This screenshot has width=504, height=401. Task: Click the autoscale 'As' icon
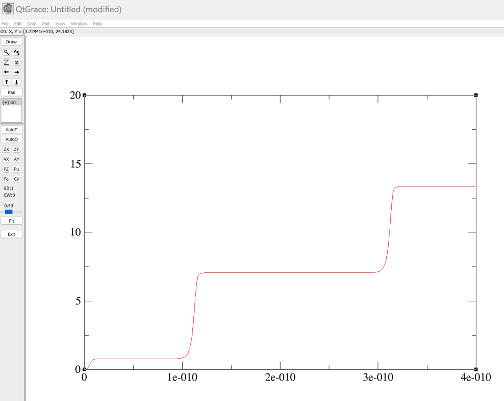[x=16, y=52]
